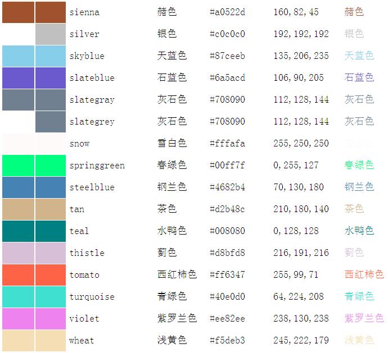
Task: Select the left swatch in slategray row
Action: (x=19, y=100)
